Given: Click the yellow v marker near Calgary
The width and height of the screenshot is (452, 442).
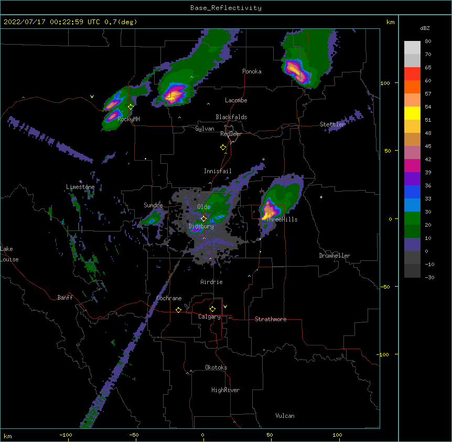Looking at the screenshot, I should [225, 307].
